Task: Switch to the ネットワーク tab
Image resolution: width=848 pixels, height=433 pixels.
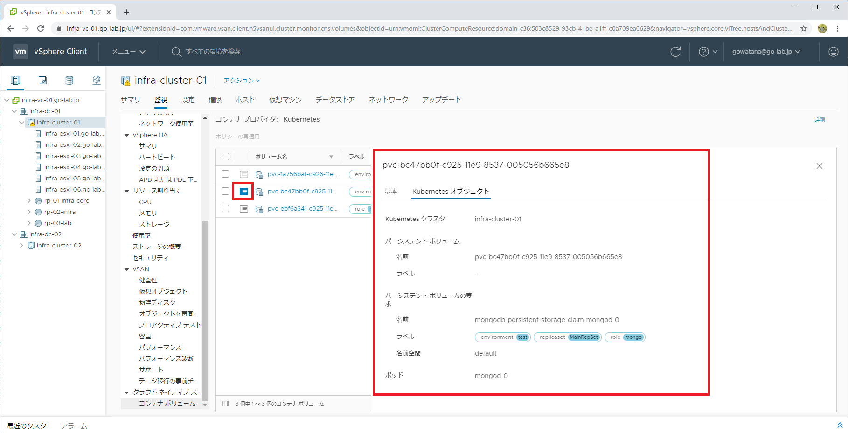Action: (x=389, y=100)
